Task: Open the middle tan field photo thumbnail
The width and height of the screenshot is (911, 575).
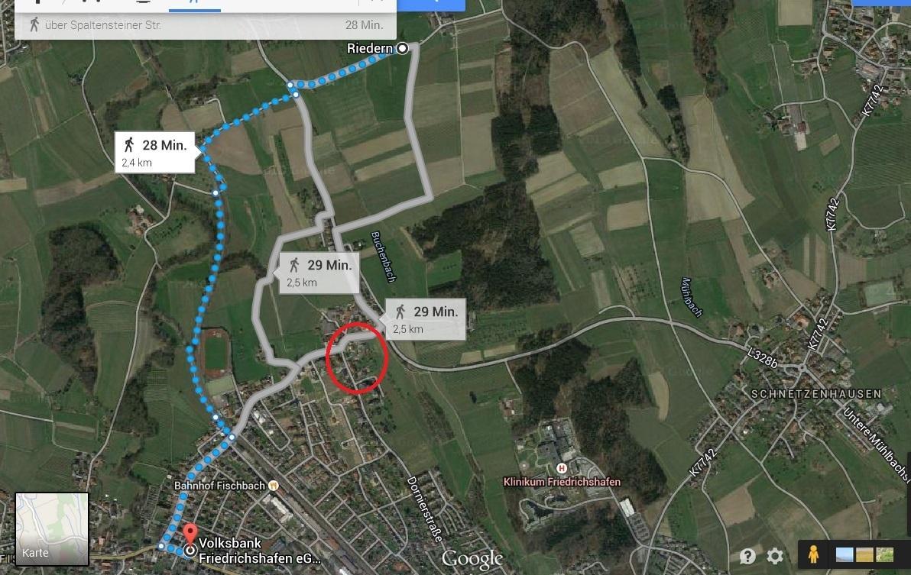Action: [x=864, y=554]
